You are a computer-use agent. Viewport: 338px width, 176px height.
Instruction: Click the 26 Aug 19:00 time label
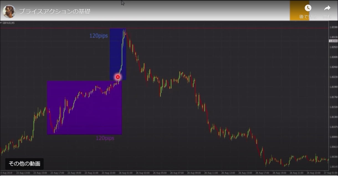[280, 173]
